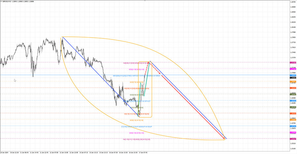The image size is (297, 154).
Task: Click the GBPUSD,M15 chart title arrow icon
Action: point(1,1)
